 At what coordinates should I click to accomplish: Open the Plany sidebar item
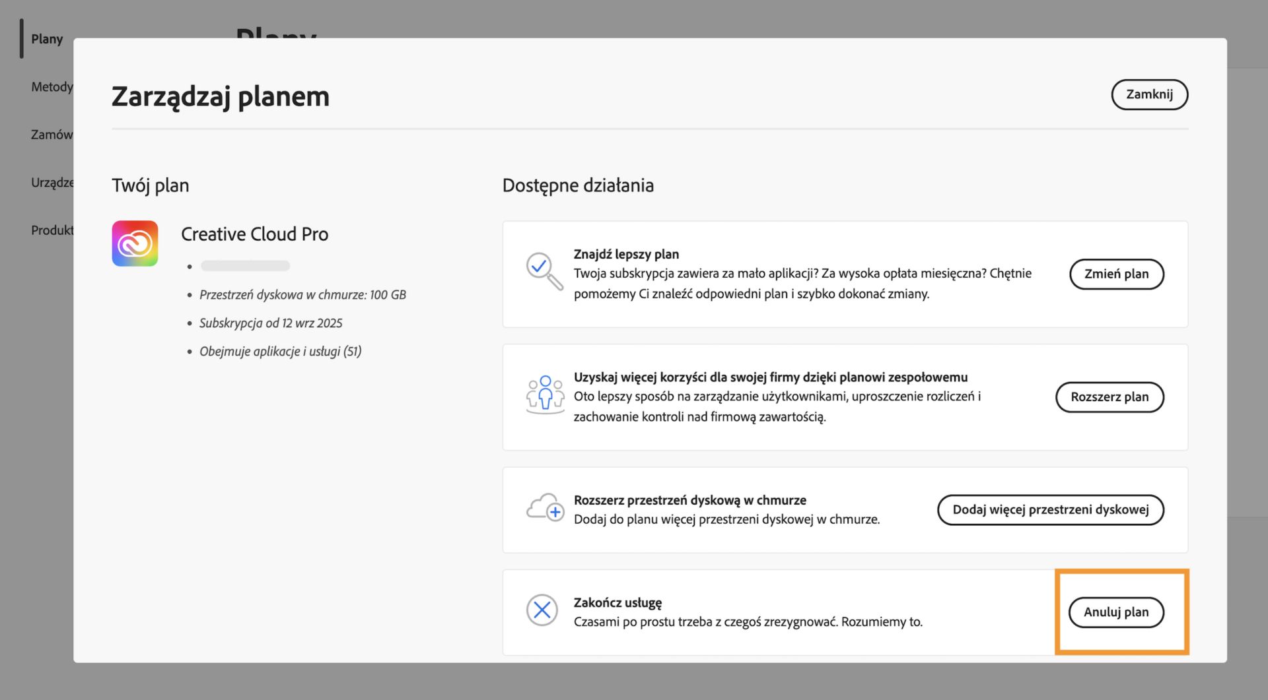point(47,39)
